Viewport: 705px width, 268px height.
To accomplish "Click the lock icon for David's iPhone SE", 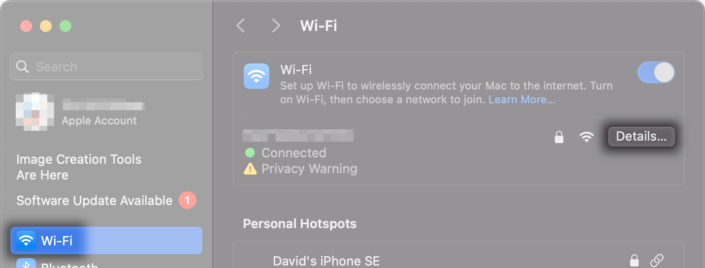I will click(634, 260).
